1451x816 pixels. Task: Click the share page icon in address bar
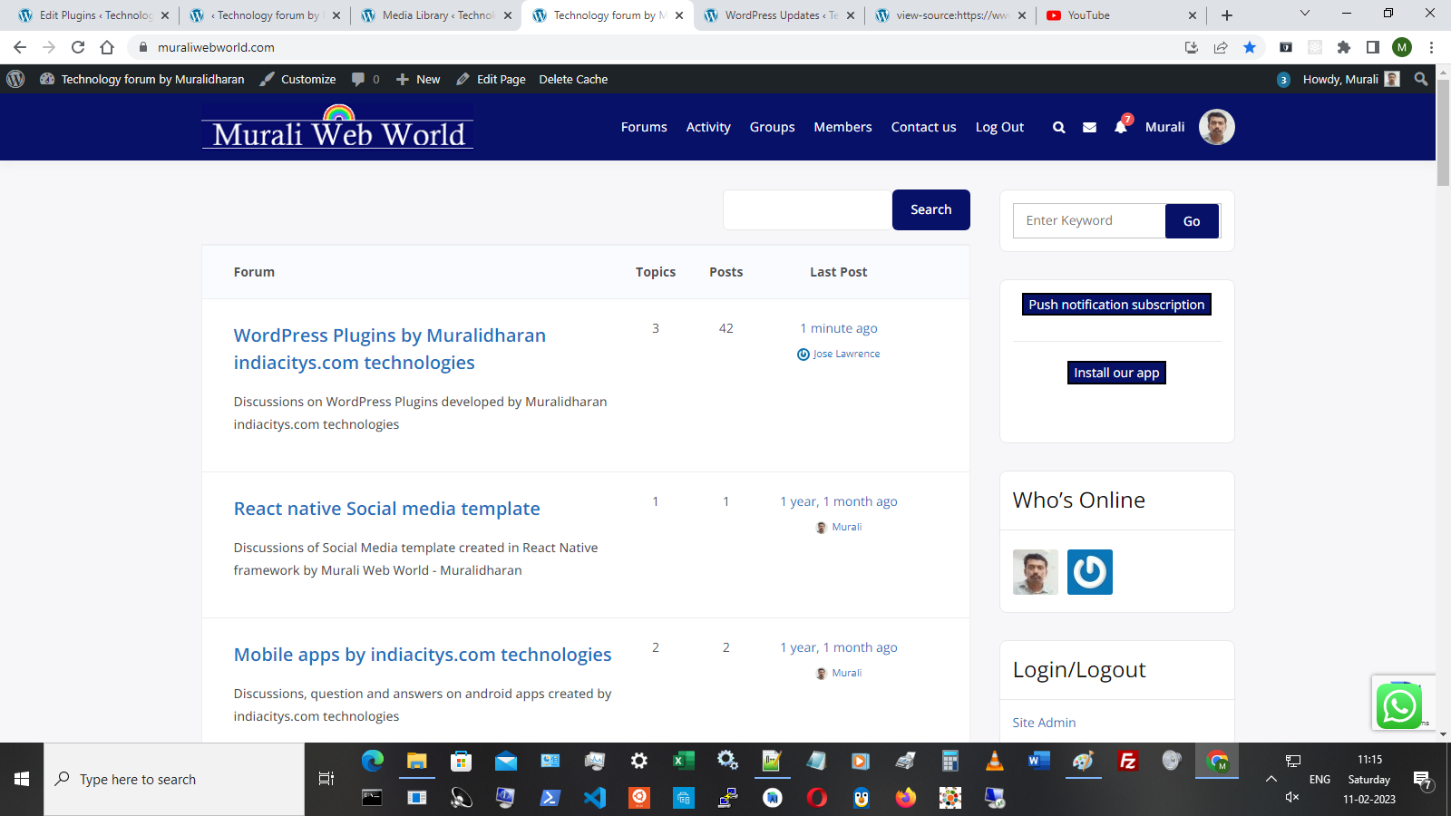tap(1221, 47)
